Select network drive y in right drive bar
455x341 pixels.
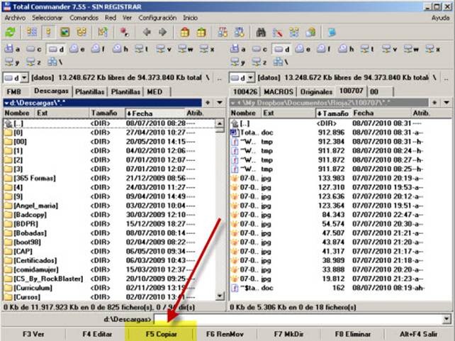pos(238,62)
